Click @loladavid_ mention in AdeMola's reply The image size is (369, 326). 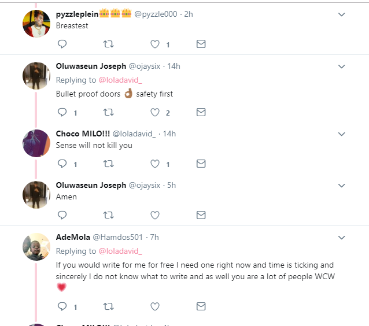pyautogui.click(x=120, y=251)
